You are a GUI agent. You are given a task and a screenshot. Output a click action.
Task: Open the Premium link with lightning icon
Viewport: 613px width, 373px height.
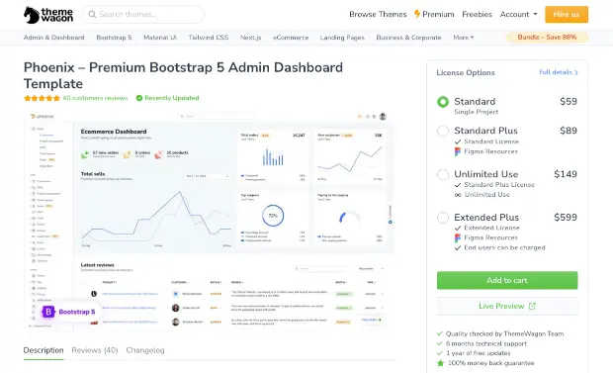coord(434,15)
